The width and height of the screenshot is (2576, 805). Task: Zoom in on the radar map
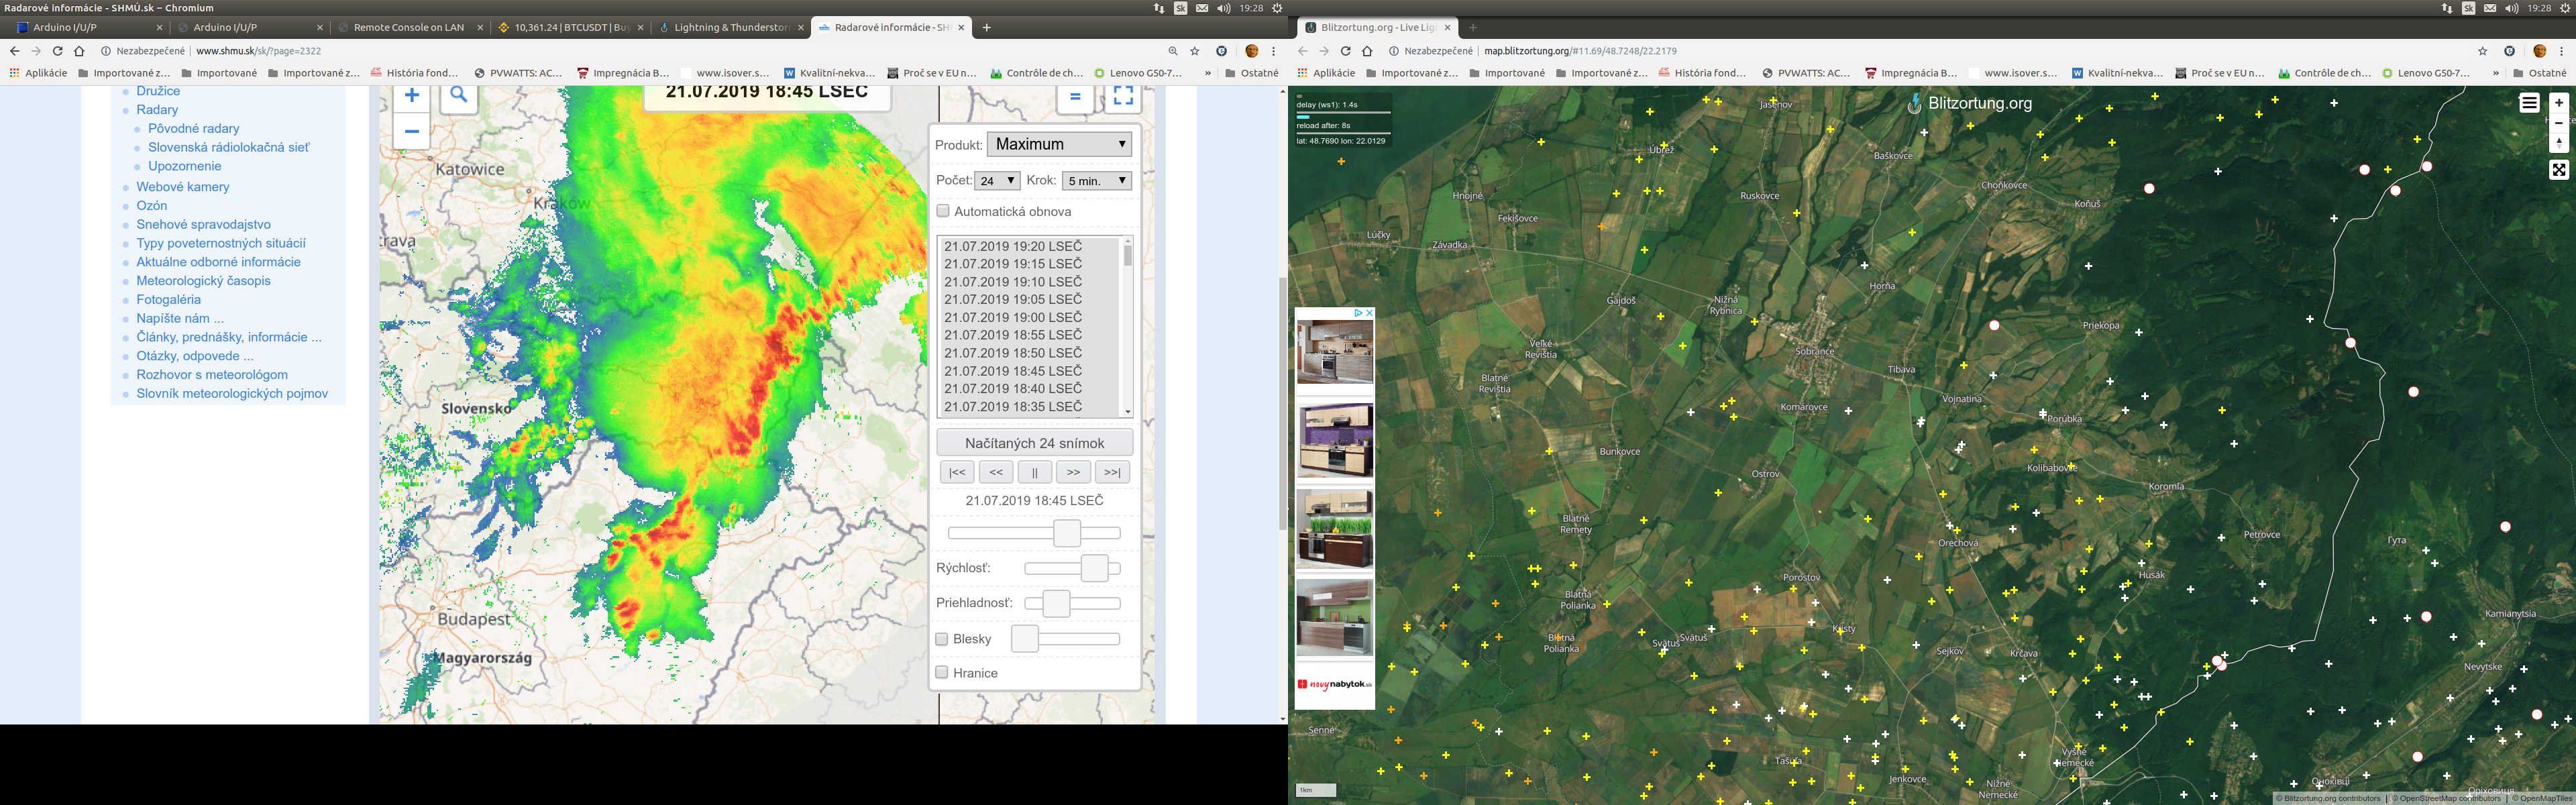point(411,97)
